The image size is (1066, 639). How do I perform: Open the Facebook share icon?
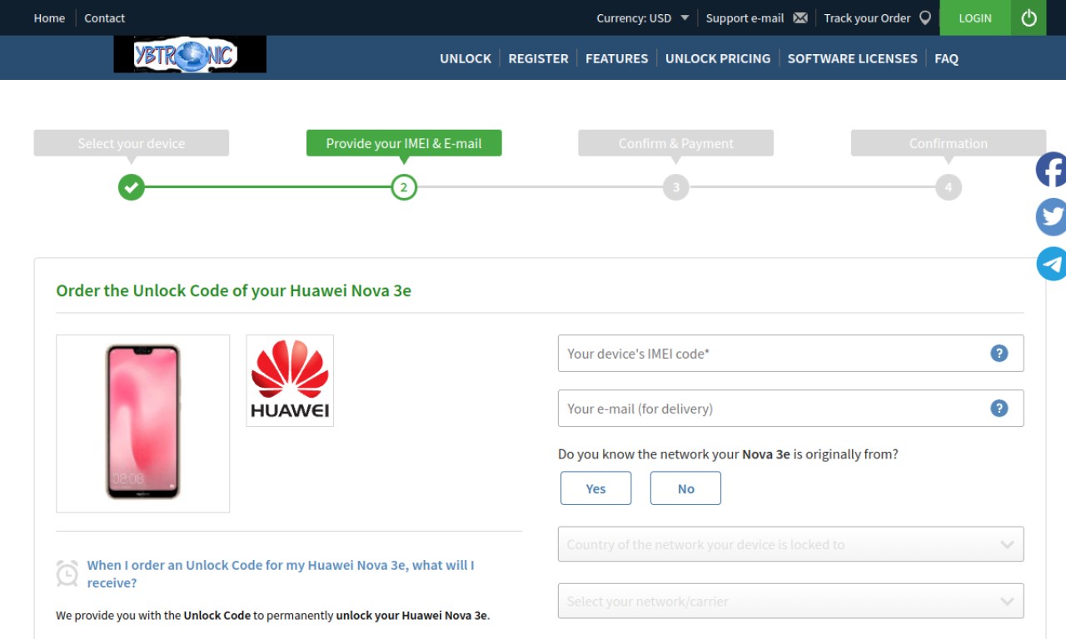point(1051,170)
